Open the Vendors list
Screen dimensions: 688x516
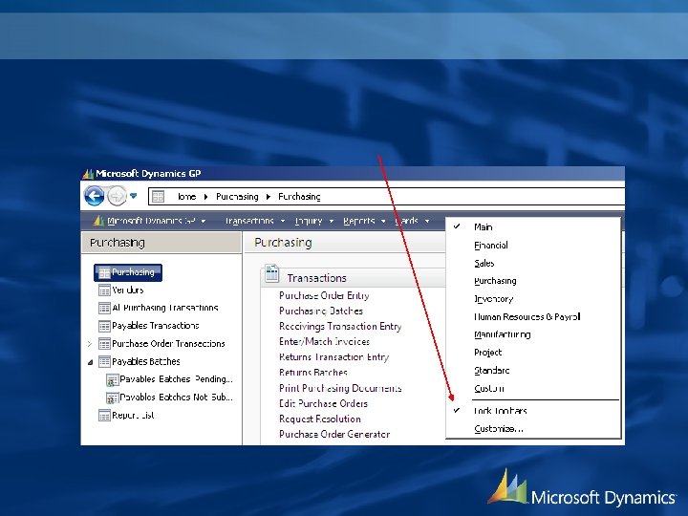pyautogui.click(x=128, y=290)
